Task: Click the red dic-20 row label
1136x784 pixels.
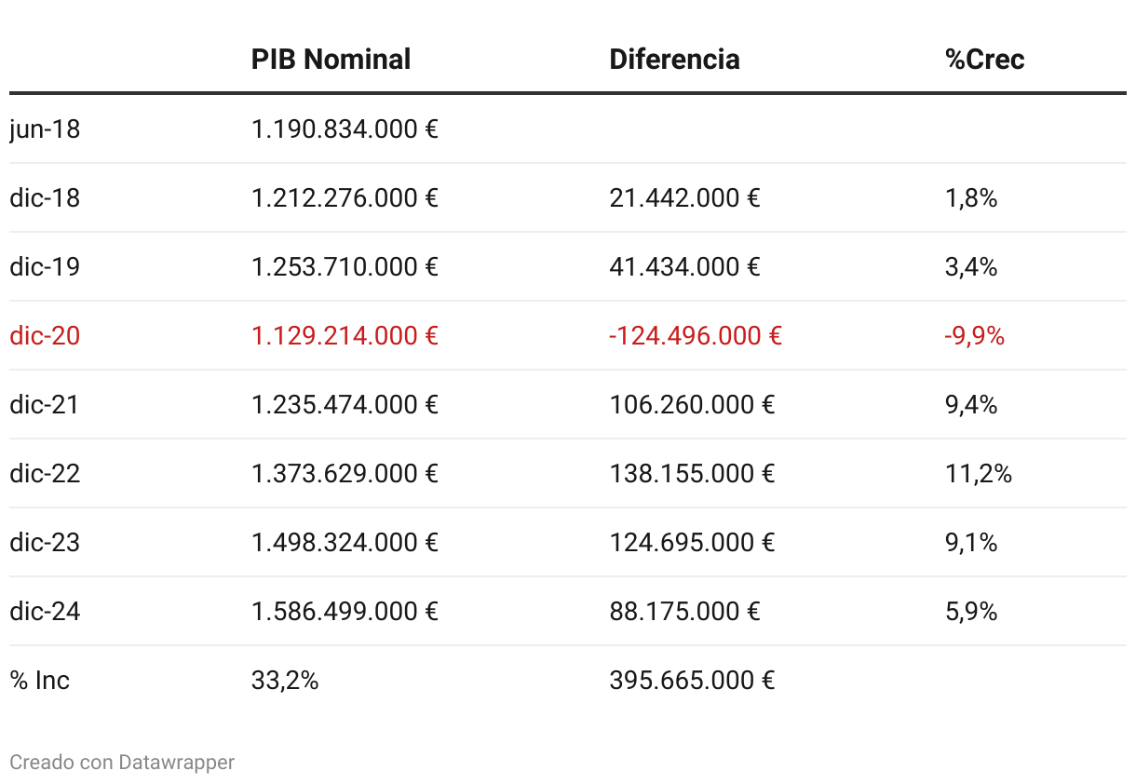Action: [45, 335]
